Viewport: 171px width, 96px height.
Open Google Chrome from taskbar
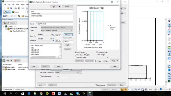(x=41, y=94)
